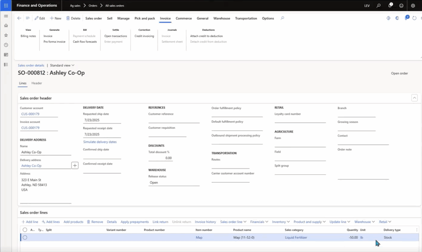Click Add line in order lines
422x252 pixels.
click(30, 222)
